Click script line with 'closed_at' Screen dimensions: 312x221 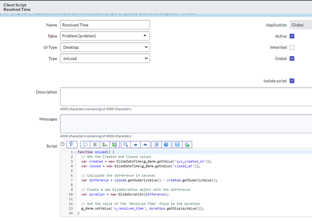[141, 166]
